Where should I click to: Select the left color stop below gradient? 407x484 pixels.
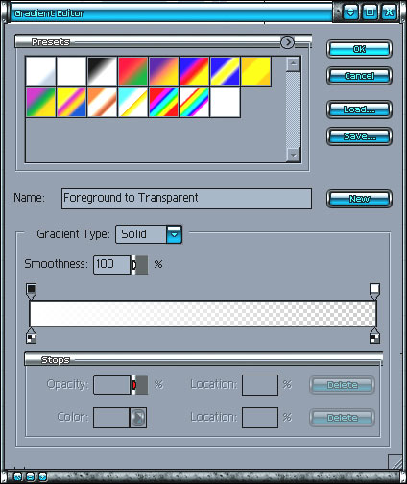31,336
